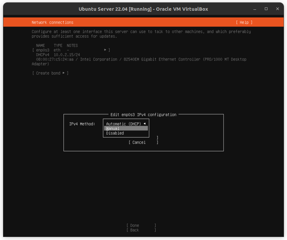Image resolution: width=287 pixels, height=240 pixels.
Task: Cancel the IPv4 configuration dialog
Action: click(x=143, y=143)
